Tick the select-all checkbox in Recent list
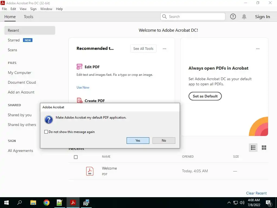The width and height of the screenshot is (277, 208). click(76, 157)
